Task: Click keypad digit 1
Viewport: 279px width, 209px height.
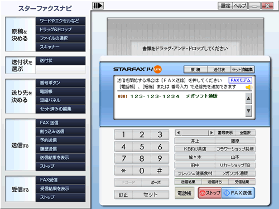Action: coord(123,135)
